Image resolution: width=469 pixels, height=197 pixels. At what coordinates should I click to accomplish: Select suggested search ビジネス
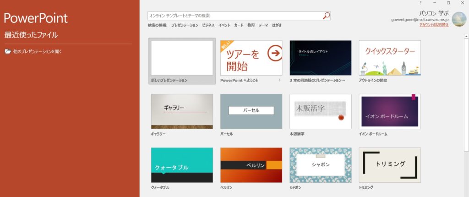tap(208, 26)
